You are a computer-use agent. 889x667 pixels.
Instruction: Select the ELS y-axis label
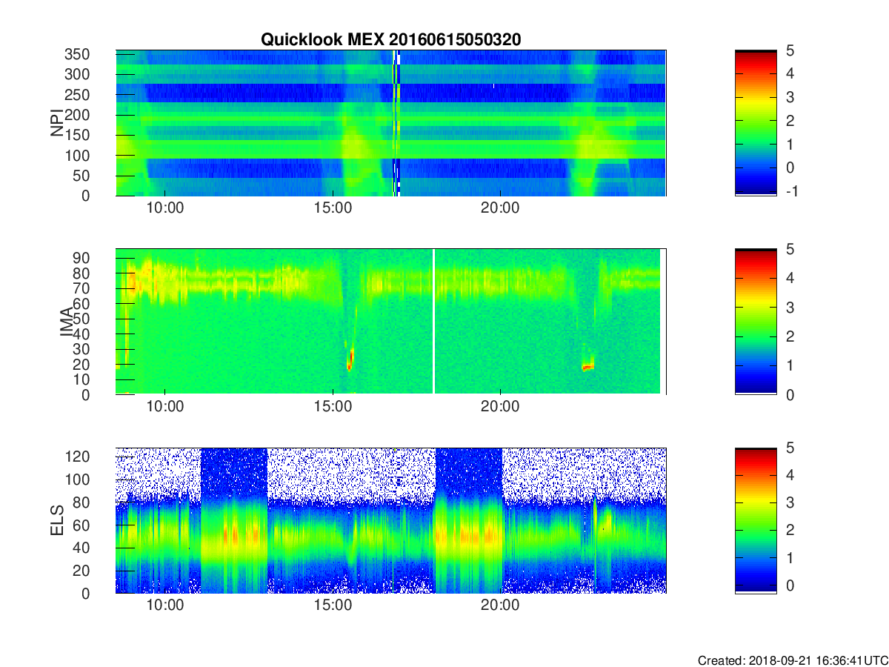tap(57, 521)
